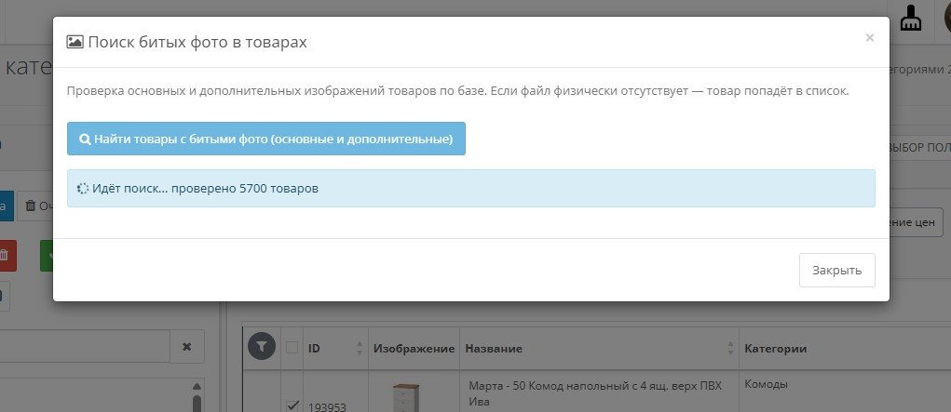Uncheck the checkbox for product 193953
This screenshot has height=412, width=951.
tap(292, 405)
